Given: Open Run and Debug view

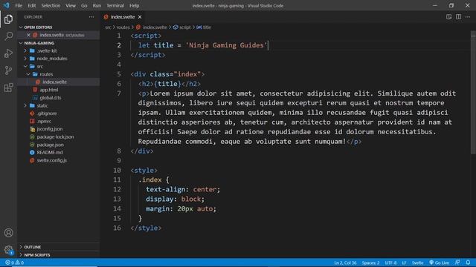Looking at the screenshot, I should pyautogui.click(x=8, y=53).
